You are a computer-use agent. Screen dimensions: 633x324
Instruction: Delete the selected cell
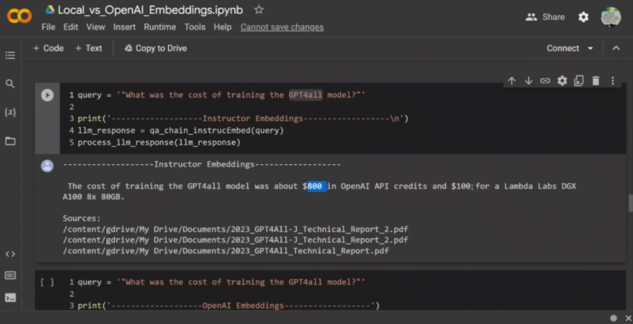(x=596, y=81)
